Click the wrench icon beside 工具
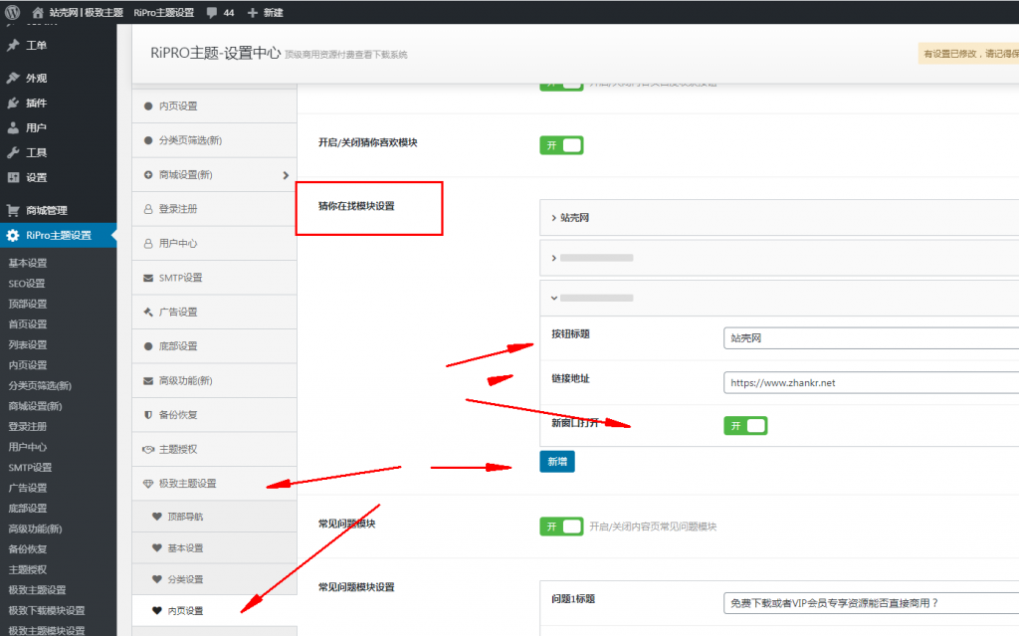Image resolution: width=1019 pixels, height=636 pixels. (13, 153)
